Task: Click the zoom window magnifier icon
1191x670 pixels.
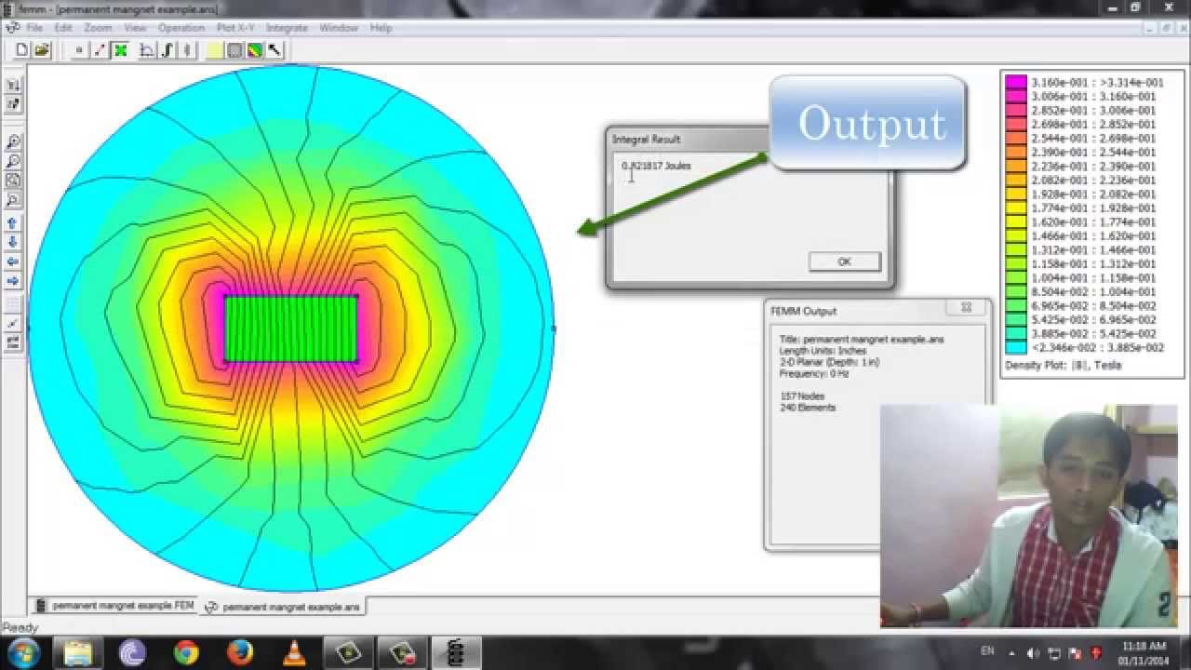Action: [14, 200]
